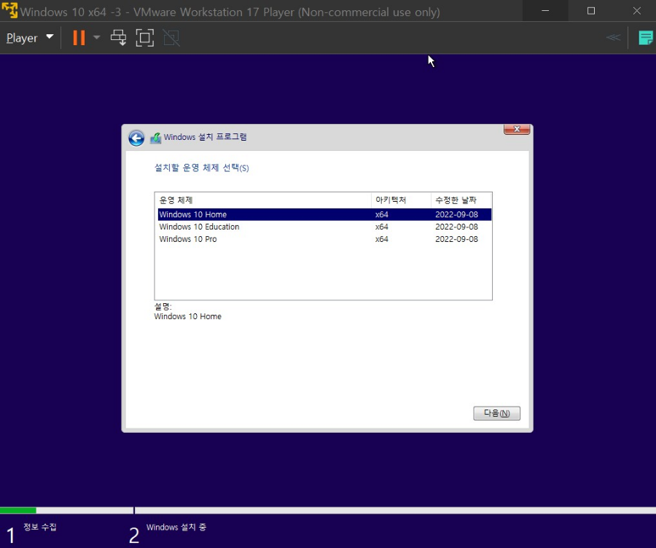Viewport: 656px width, 548px height.
Task: Select Windows 10 Home edition row
Action: [324, 214]
